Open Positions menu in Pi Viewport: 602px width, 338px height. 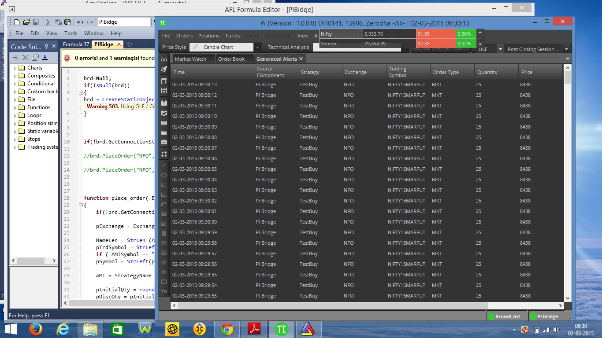click(209, 36)
